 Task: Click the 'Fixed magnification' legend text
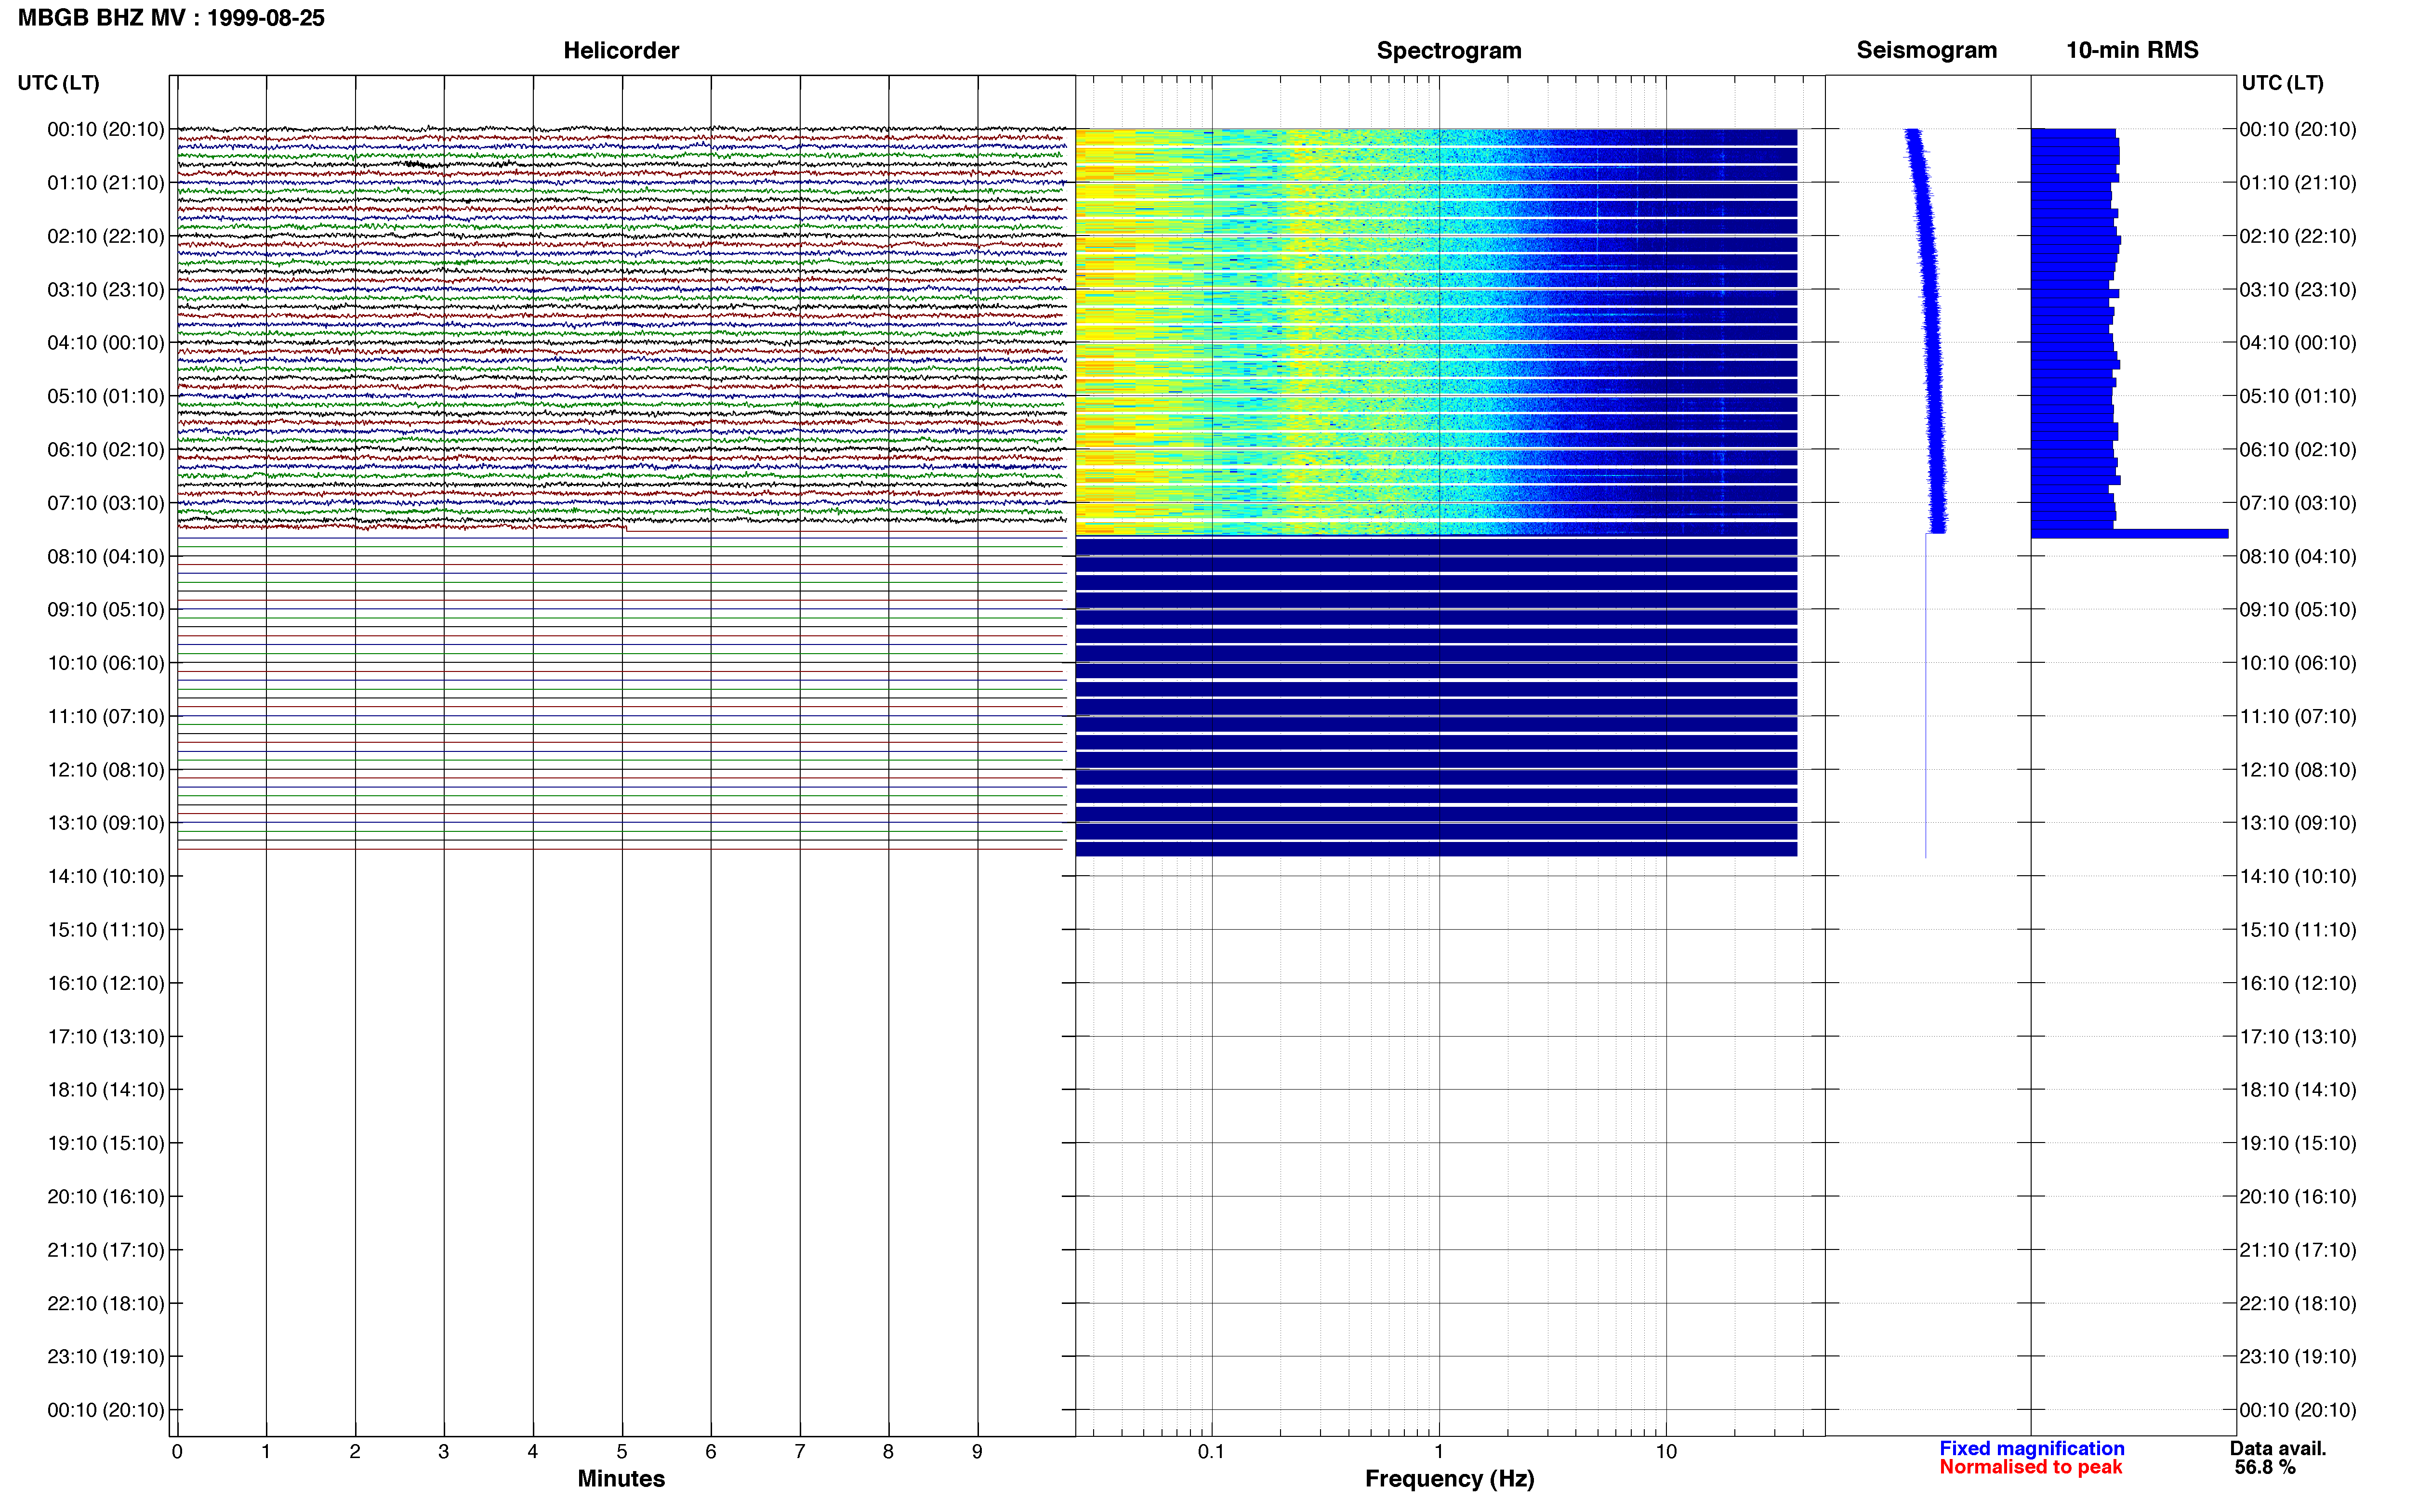tap(2031, 1448)
